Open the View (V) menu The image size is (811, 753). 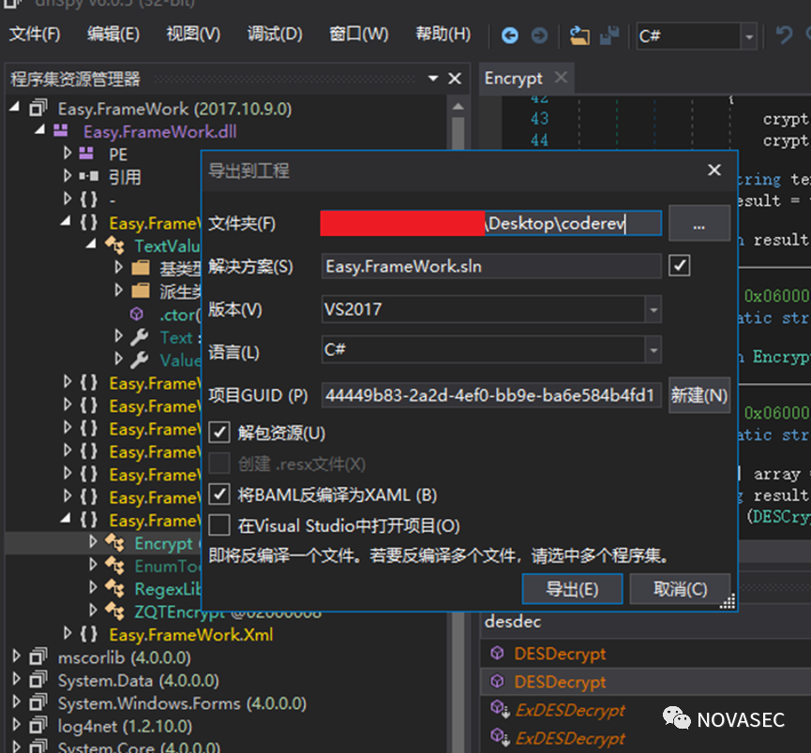click(193, 35)
